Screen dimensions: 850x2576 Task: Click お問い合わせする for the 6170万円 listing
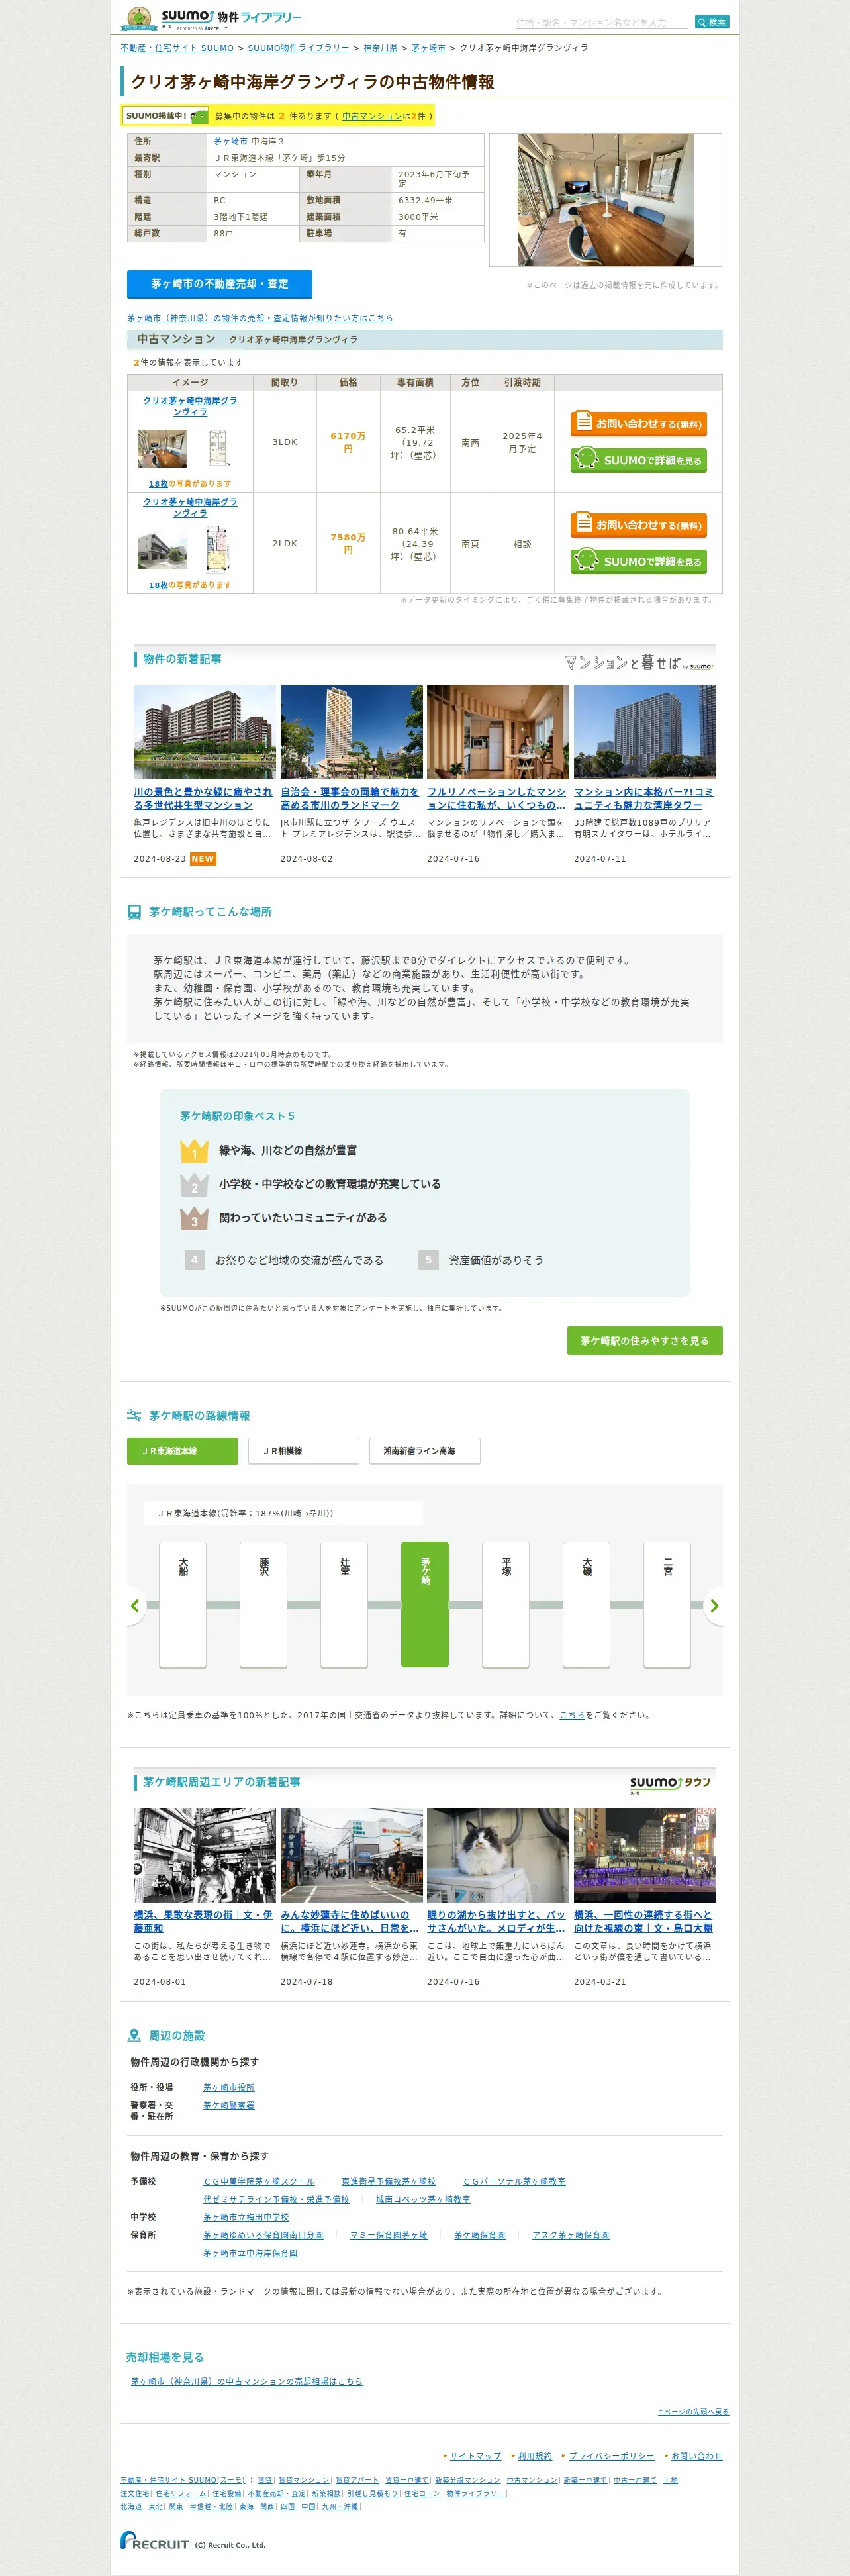click(639, 424)
